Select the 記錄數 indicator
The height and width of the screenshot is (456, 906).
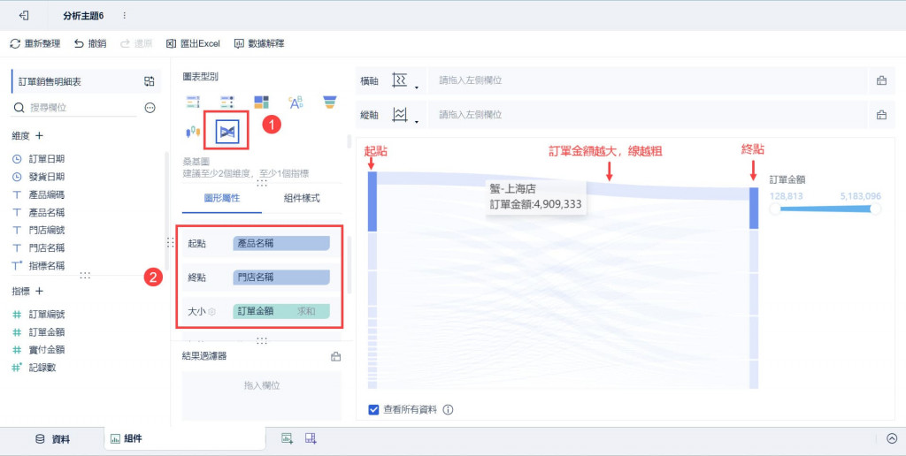click(42, 367)
